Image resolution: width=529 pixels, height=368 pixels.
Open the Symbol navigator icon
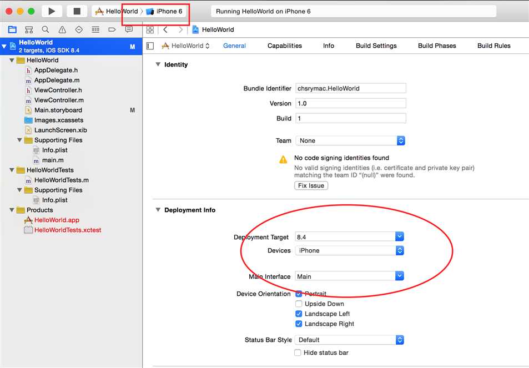coord(29,29)
